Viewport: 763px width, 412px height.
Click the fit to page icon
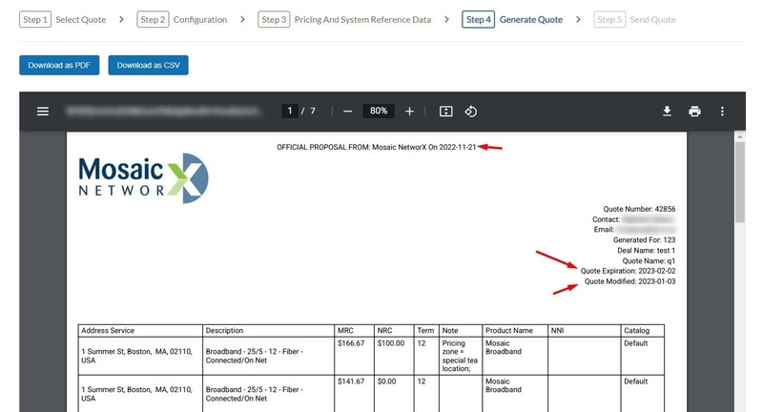pyautogui.click(x=445, y=112)
